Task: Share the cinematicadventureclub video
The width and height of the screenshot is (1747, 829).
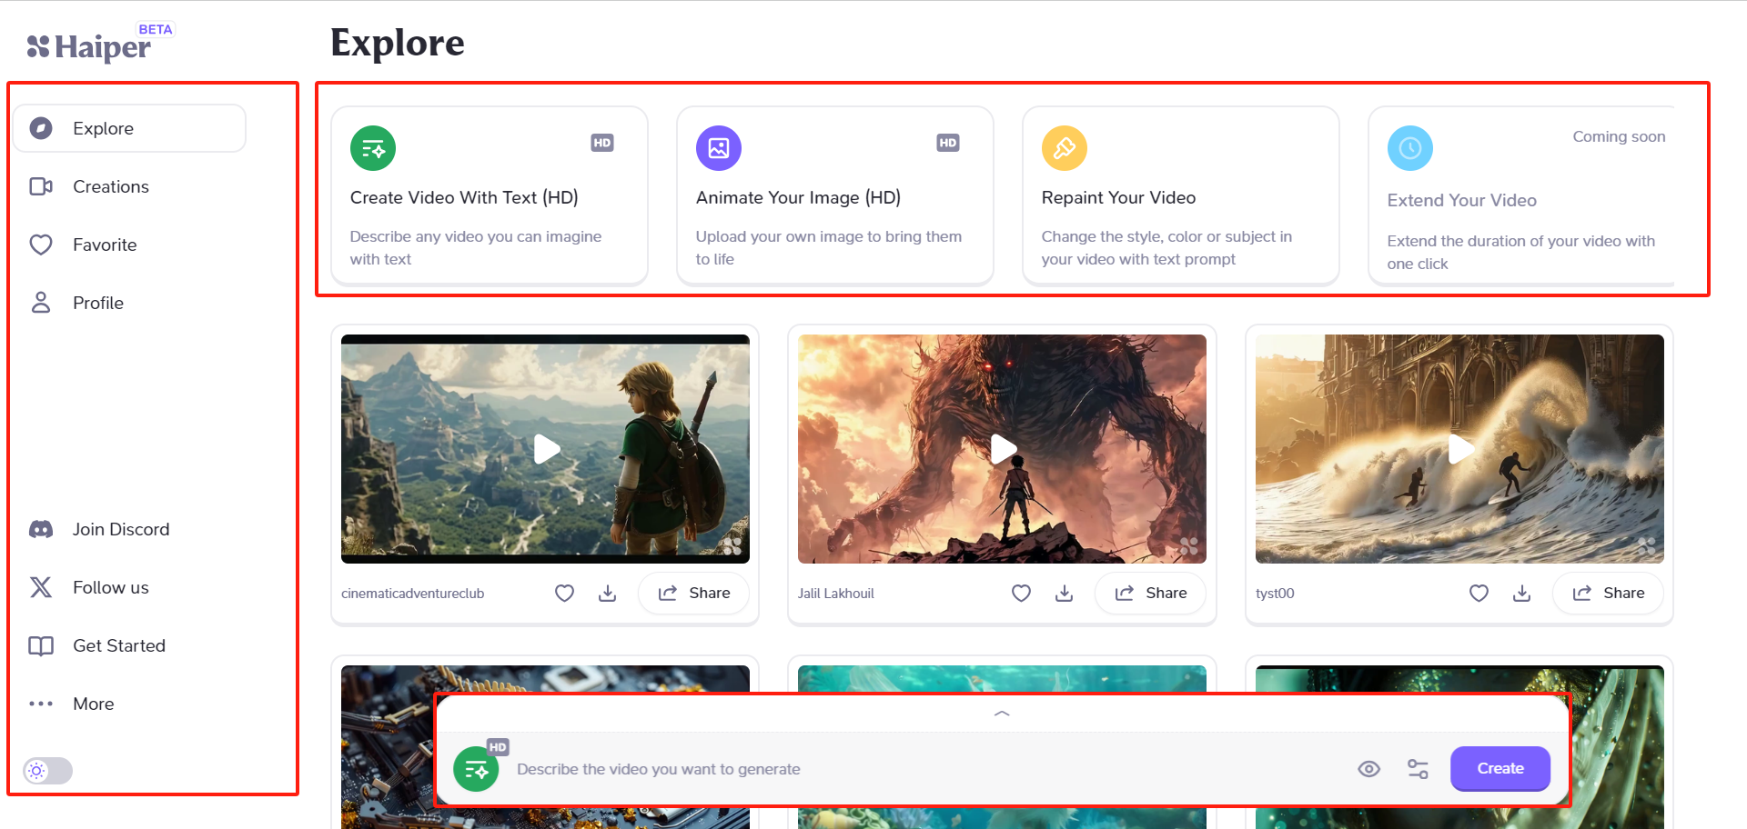Action: [694, 594]
